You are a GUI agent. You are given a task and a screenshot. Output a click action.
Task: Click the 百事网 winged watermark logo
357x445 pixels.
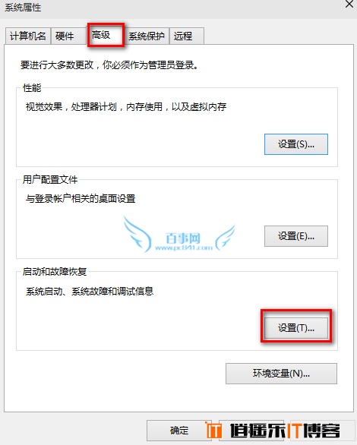pyautogui.click(x=179, y=235)
